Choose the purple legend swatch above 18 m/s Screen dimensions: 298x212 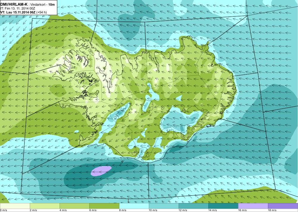tap(283, 206)
